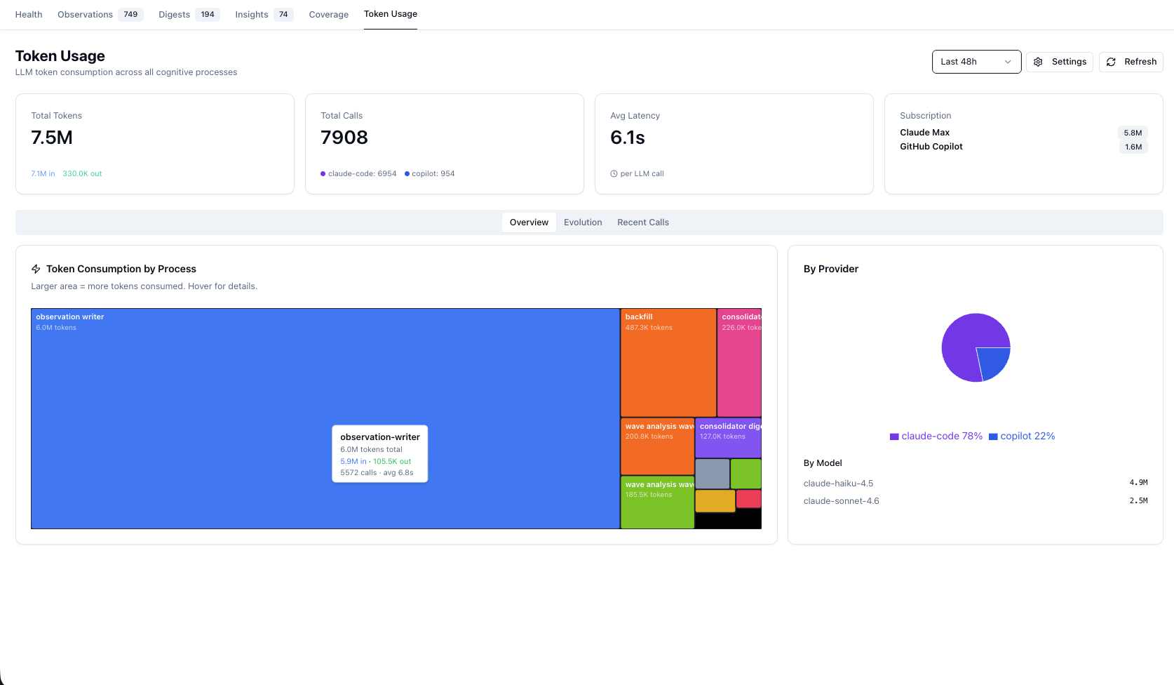Screen dimensions: 1174x685
Task: Select the backfill treemap block
Action: [668, 363]
